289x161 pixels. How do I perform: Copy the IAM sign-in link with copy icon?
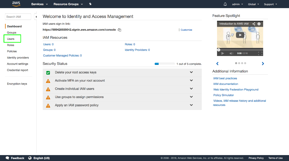point(119,30)
